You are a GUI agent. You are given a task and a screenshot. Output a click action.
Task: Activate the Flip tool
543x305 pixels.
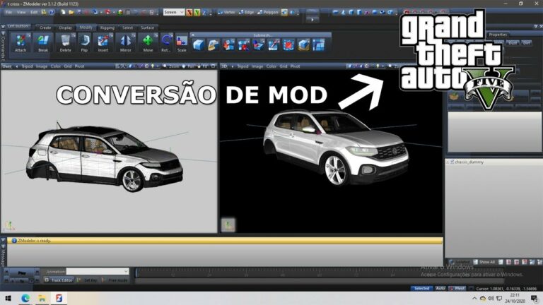point(85,43)
